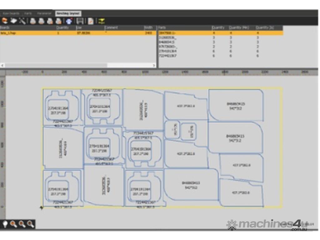Viewport: 320px width, 240px height.
Task: Open the Parameter tab
Action: (44, 13)
